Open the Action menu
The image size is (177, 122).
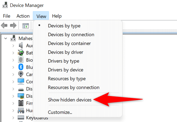coord(23,16)
